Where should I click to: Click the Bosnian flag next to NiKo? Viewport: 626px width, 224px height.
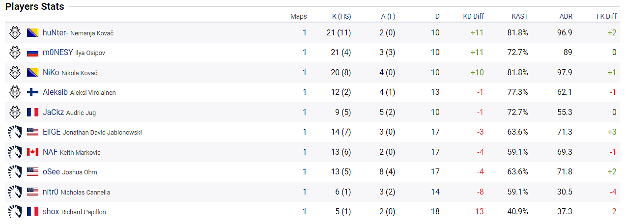(x=32, y=73)
